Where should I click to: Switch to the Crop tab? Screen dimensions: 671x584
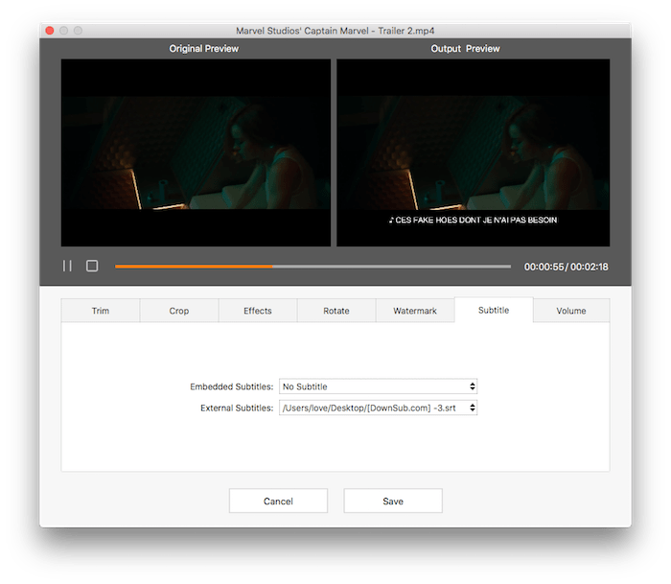click(x=179, y=311)
